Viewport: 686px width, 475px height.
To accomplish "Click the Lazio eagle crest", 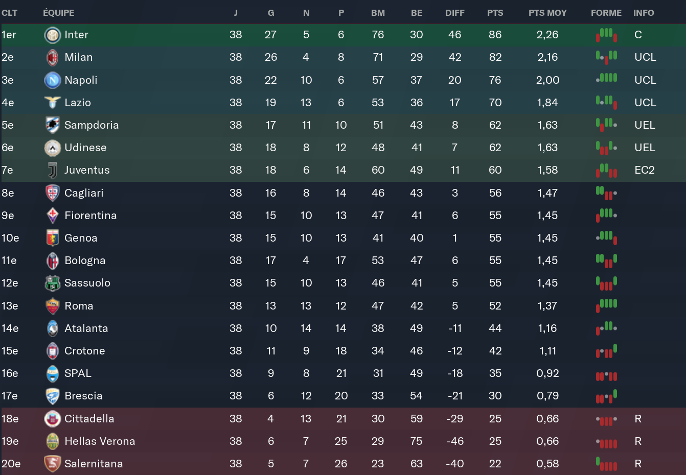I will click(x=53, y=103).
